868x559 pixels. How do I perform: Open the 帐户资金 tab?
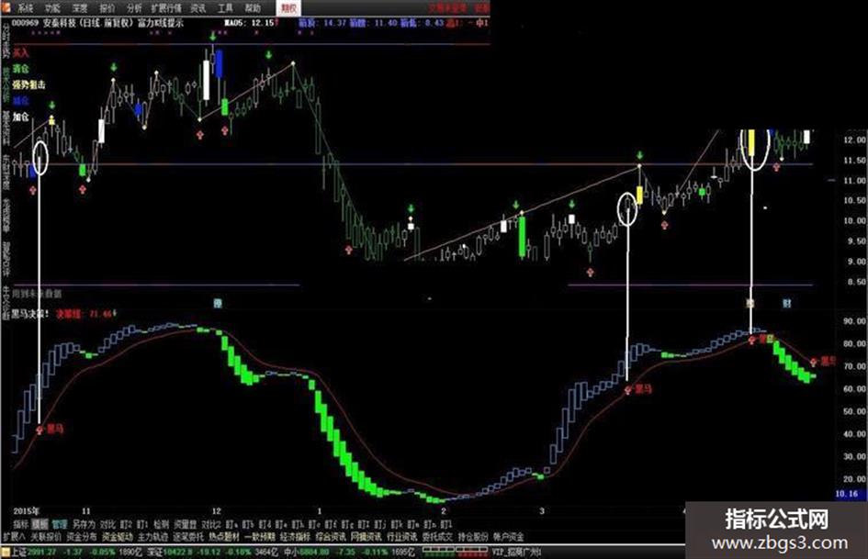click(x=508, y=536)
